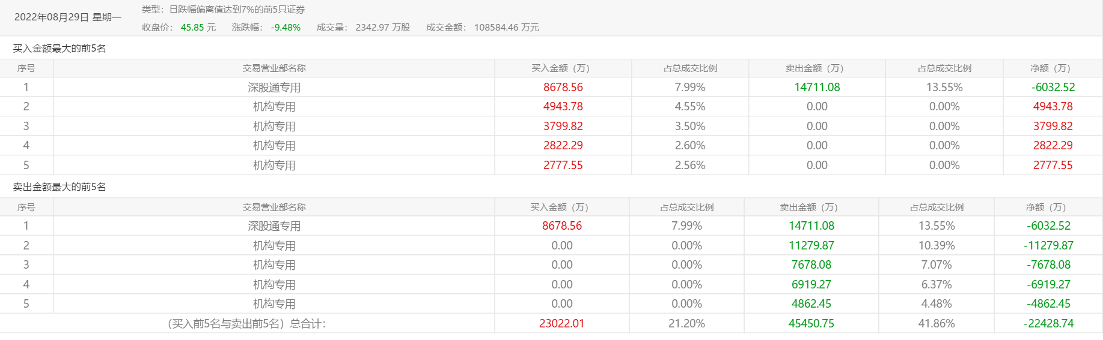Image resolution: width=1103 pixels, height=340 pixels.
Task: Click the 交易营业部名称 header in the buy table
Action: coord(274,68)
